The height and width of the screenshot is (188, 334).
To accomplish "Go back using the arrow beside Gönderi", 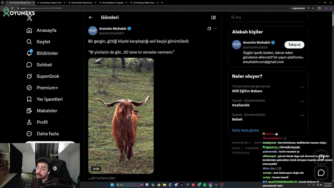I will [x=91, y=17].
